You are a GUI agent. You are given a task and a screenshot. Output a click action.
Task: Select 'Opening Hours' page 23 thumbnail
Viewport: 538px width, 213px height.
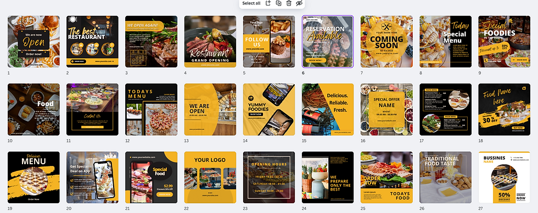pos(269,177)
